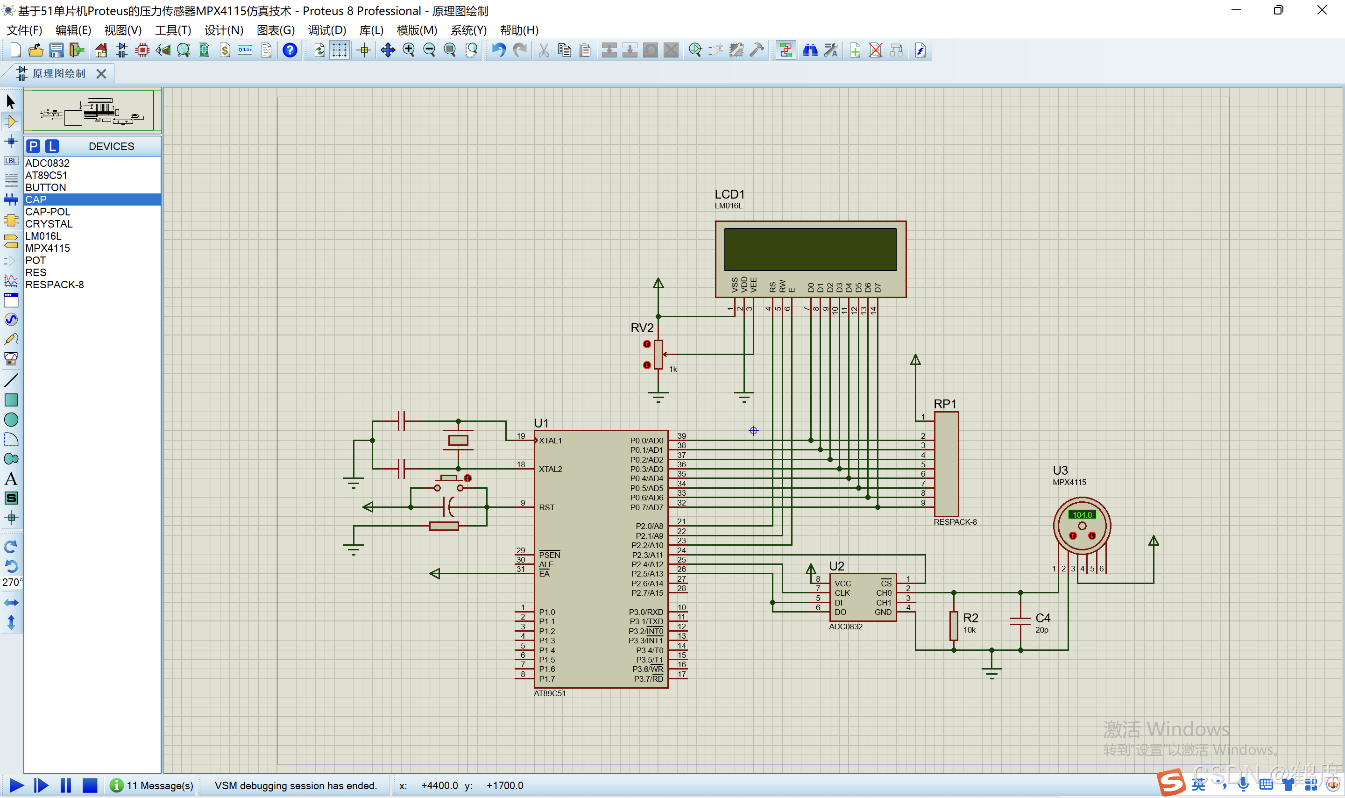Image resolution: width=1345 pixels, height=798 pixels.
Task: Select the Wire Label (LBL) mode tool
Action: [11, 161]
